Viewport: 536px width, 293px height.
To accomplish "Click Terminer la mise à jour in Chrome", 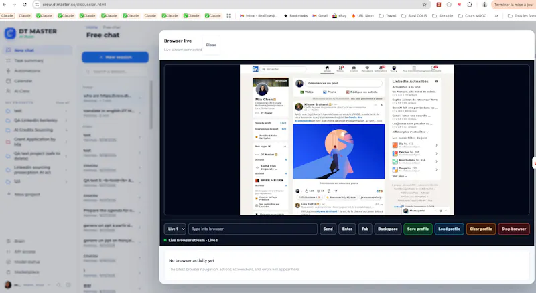I will pos(513,5).
